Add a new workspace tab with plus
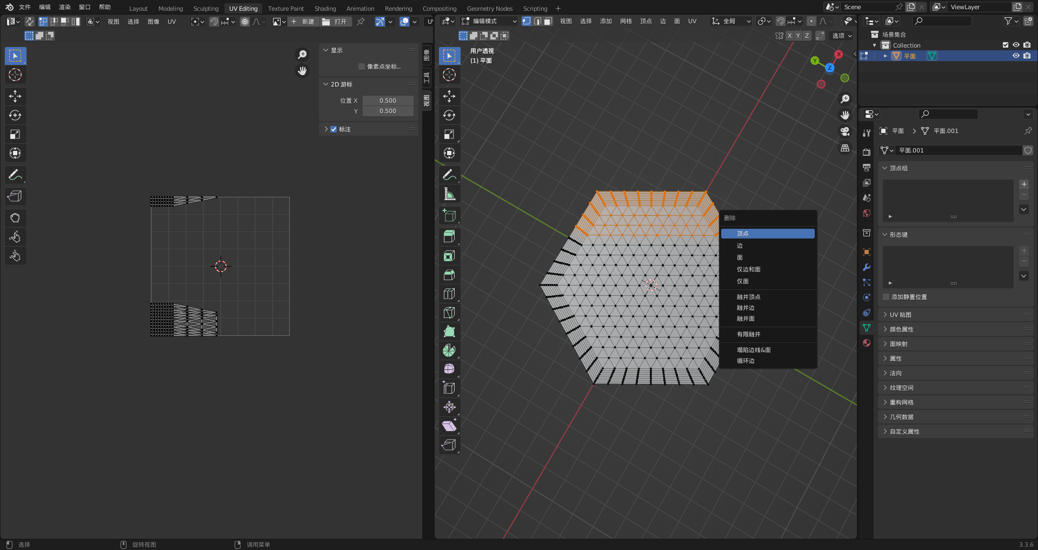Screen dimensions: 1038x550 pos(558,9)
